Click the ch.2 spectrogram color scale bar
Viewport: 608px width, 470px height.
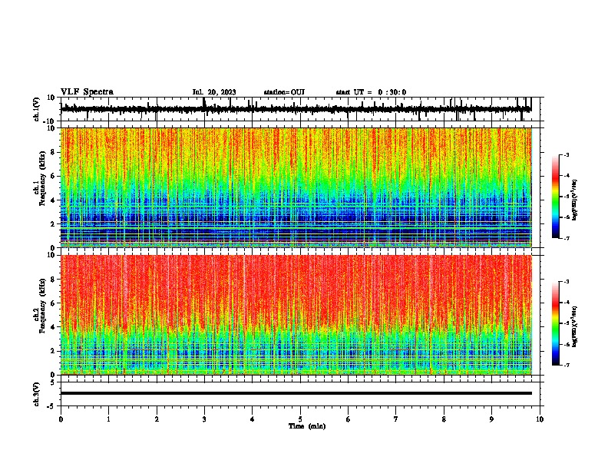coord(556,323)
